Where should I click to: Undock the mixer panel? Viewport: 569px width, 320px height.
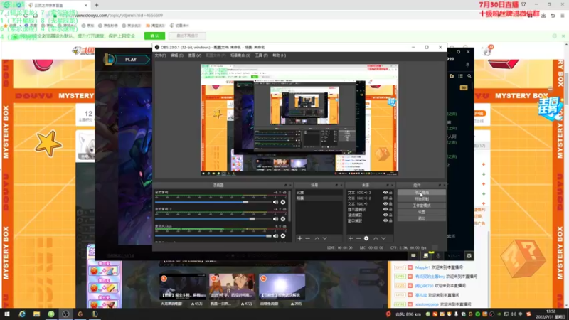(x=286, y=186)
